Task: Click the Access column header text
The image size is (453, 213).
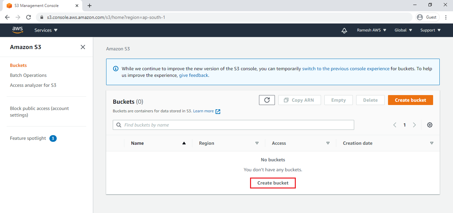Action: 279,143
